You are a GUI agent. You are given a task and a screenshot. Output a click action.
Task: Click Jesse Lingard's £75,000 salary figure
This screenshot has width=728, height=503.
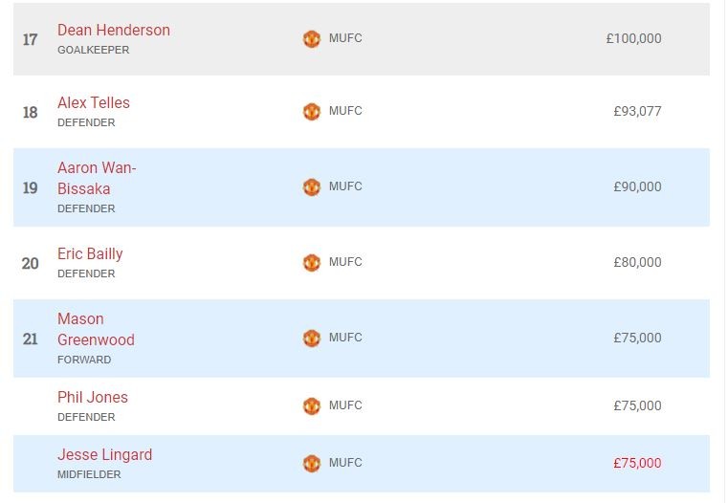636,464
